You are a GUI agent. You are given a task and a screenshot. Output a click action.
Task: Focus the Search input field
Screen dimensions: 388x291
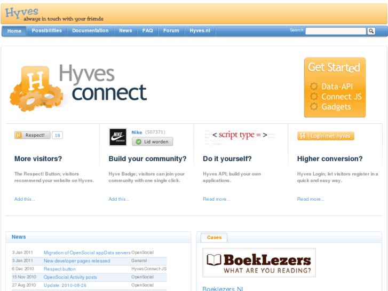[336, 31]
